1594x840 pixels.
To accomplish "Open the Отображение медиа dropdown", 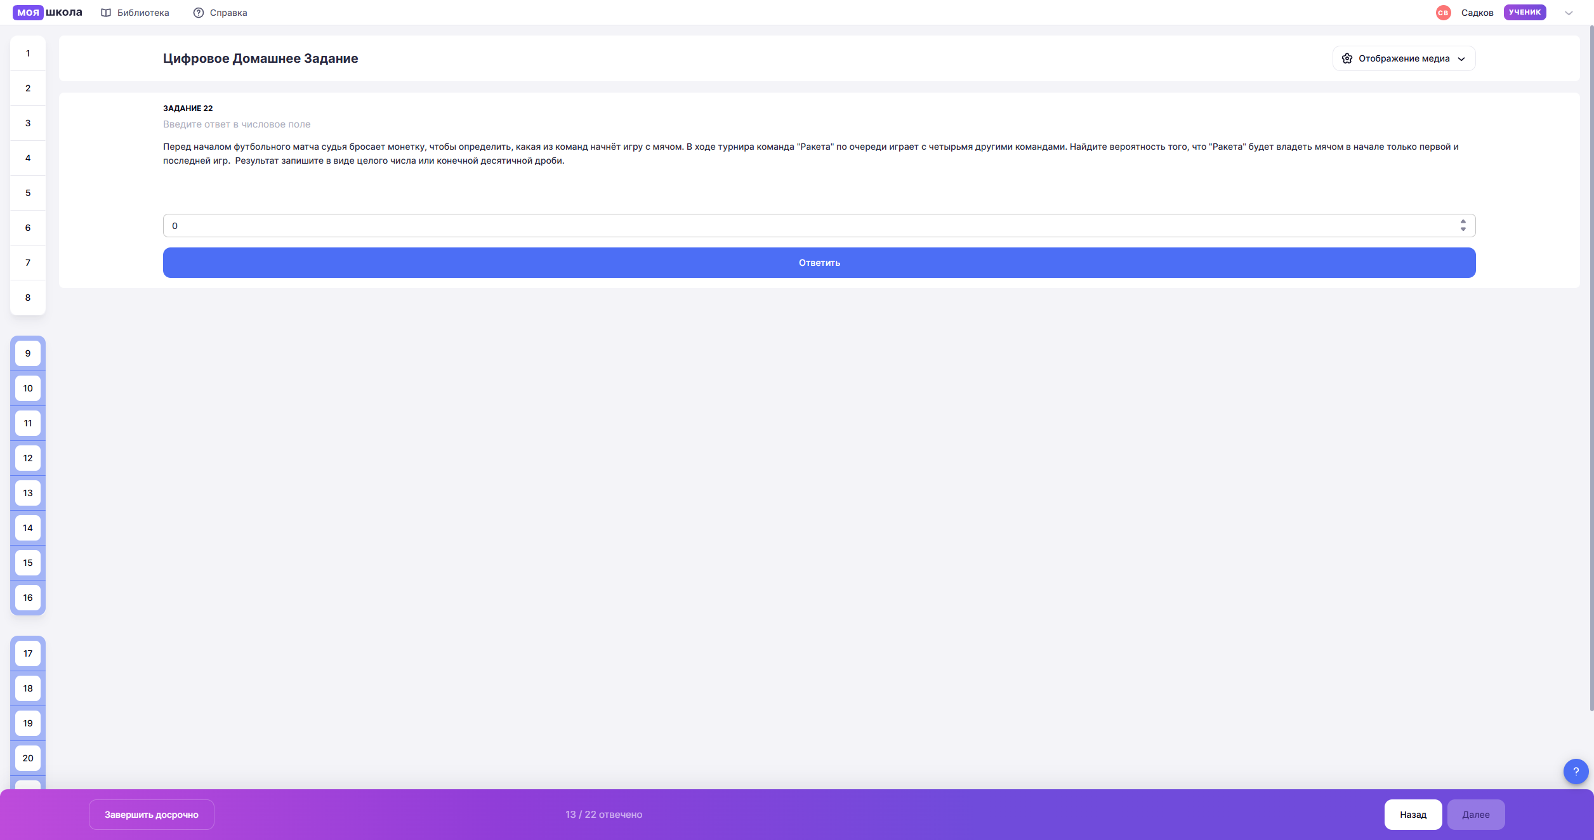I will coord(1404,58).
